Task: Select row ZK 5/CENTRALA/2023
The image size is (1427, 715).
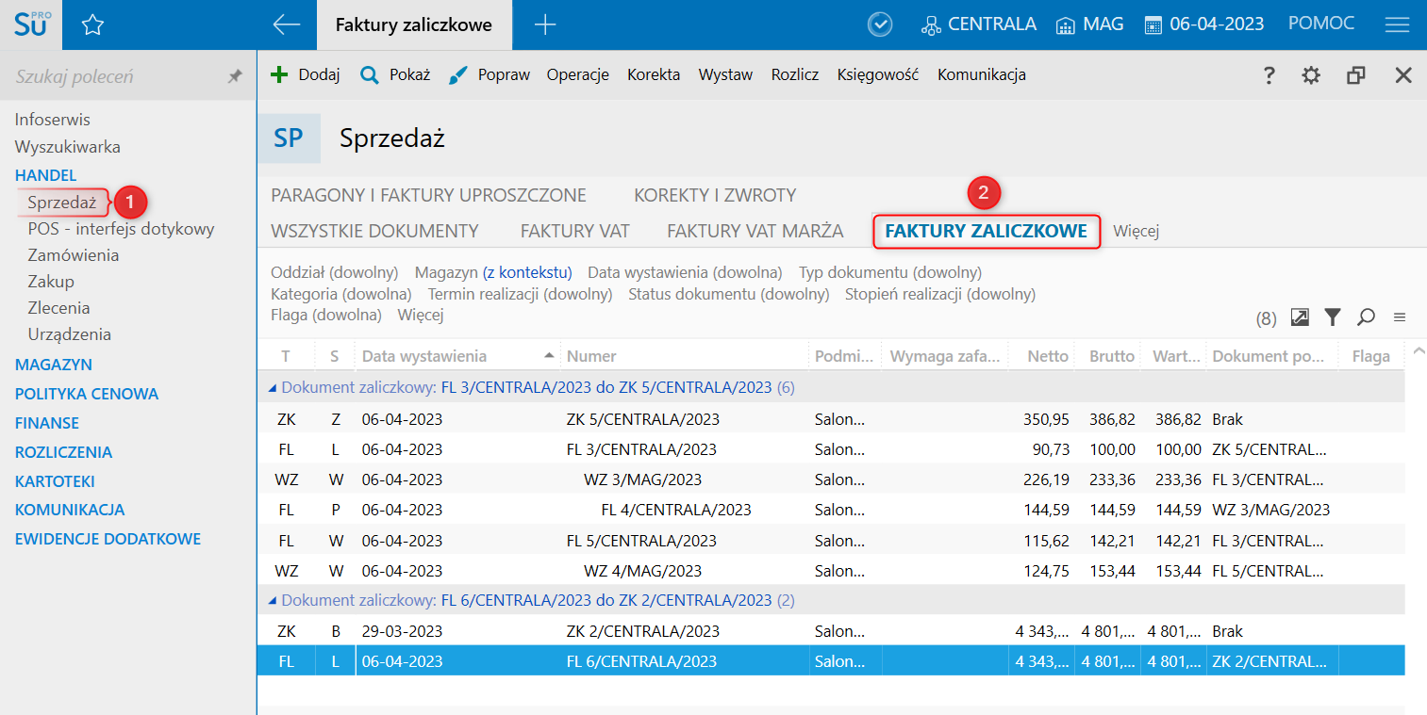Action: tap(831, 419)
